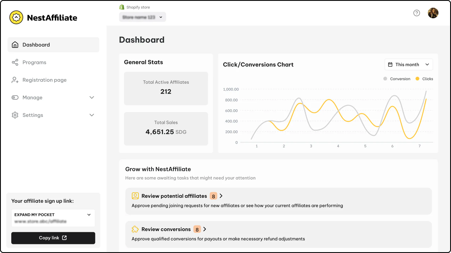The image size is (451, 253).
Task: Select the Settings menu item
Action: tap(53, 115)
